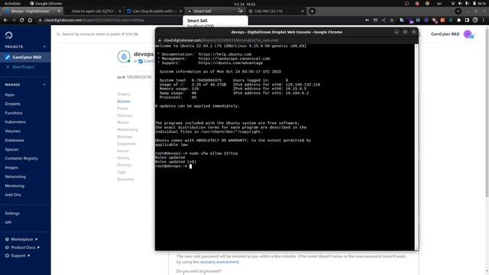Open Product Docs external link
Viewport: 489px width, 275px height.
tap(23, 247)
